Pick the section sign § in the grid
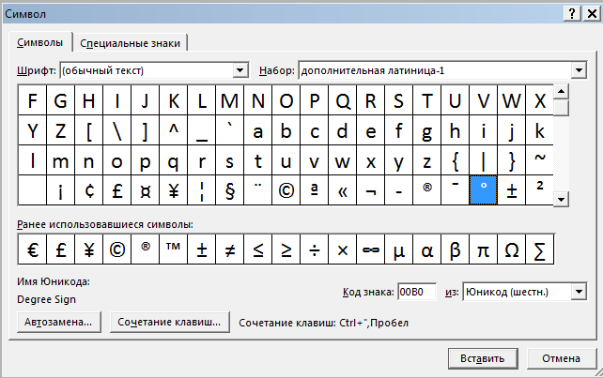The height and width of the screenshot is (378, 603). [x=230, y=189]
